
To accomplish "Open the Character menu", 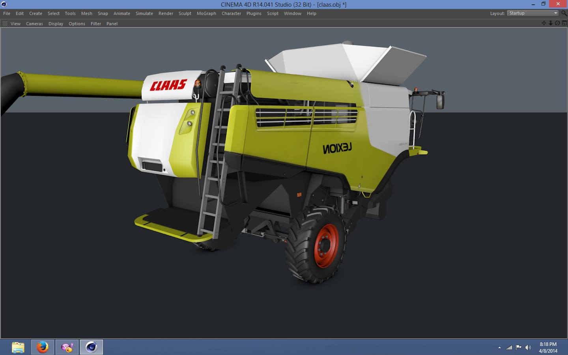I will (231, 13).
